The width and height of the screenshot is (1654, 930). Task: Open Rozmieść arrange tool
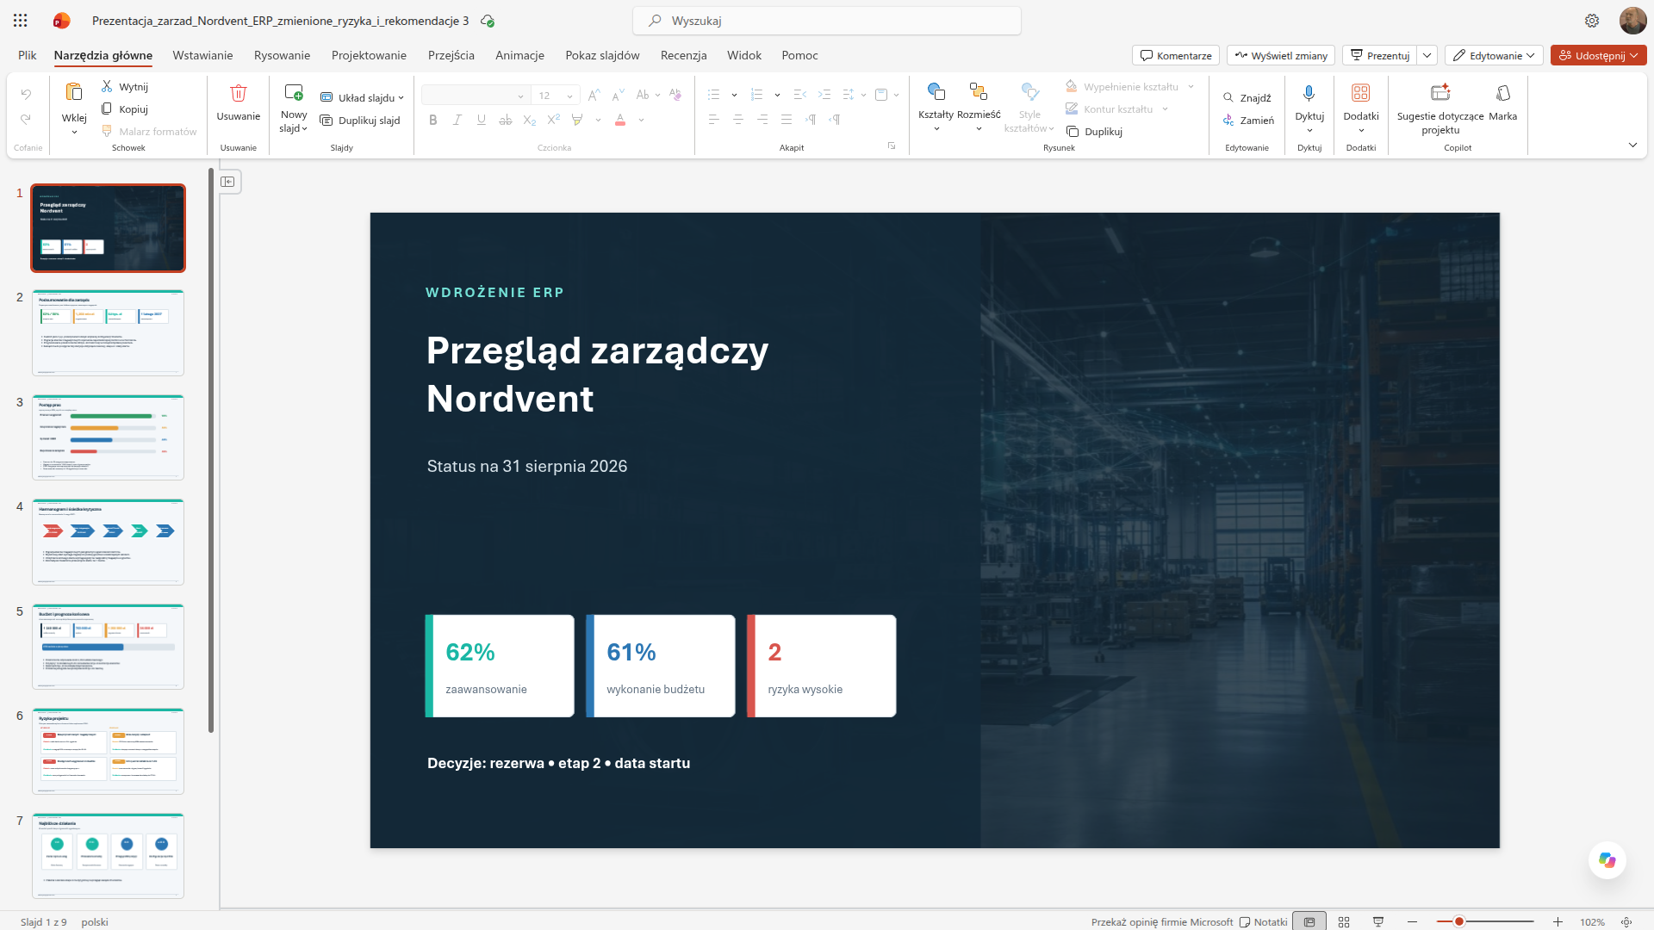click(979, 91)
